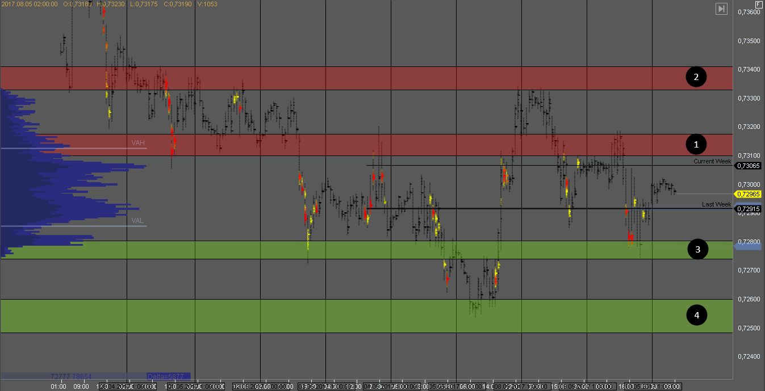
Task: Click the black circle marker numbered 2
Action: 696,77
